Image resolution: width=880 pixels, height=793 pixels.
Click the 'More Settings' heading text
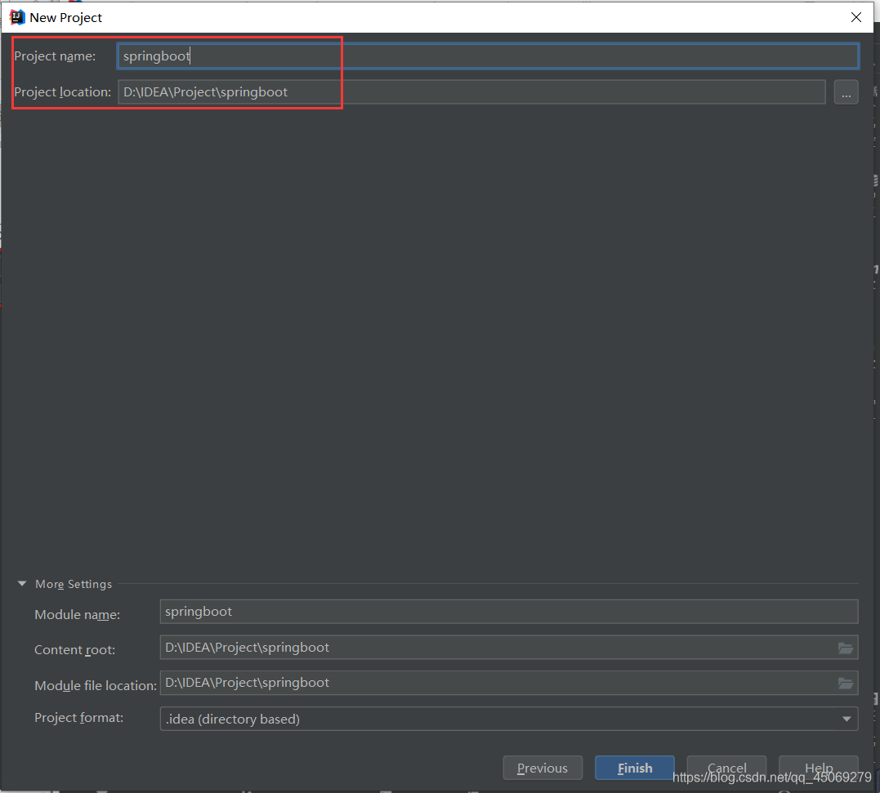pos(74,584)
